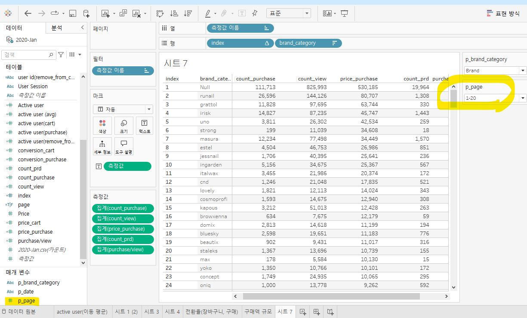The width and height of the screenshot is (527, 318).
Task: Click the view's vertical scrollbar thumb
Action: point(453,99)
